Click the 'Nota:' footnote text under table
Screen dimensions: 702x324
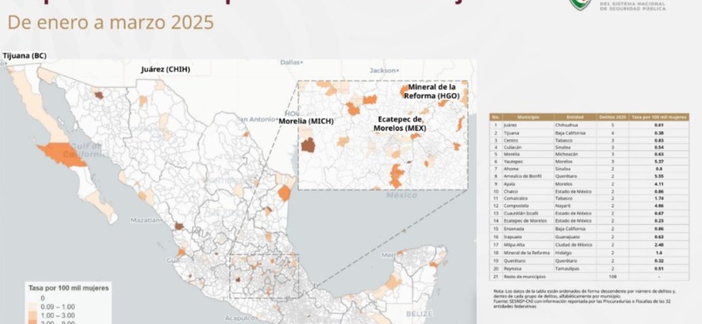point(585,293)
